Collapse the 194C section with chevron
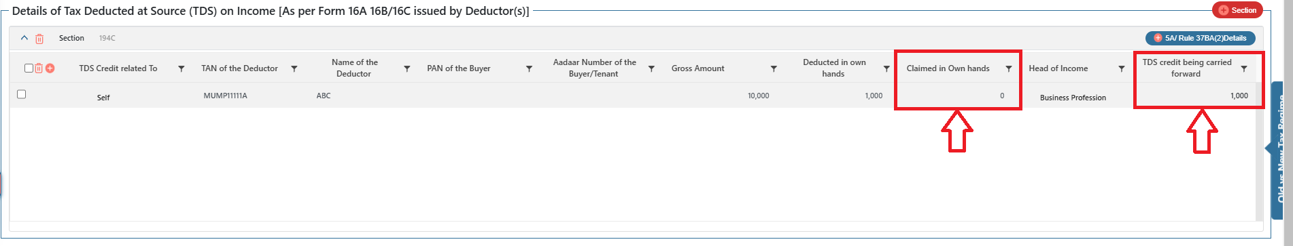The width and height of the screenshot is (1293, 246). point(24,38)
